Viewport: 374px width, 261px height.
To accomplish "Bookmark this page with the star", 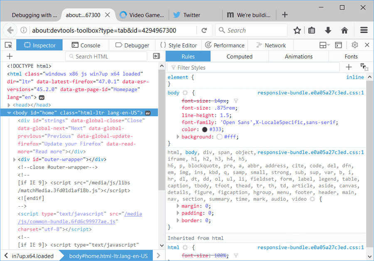I will click(x=297, y=30).
